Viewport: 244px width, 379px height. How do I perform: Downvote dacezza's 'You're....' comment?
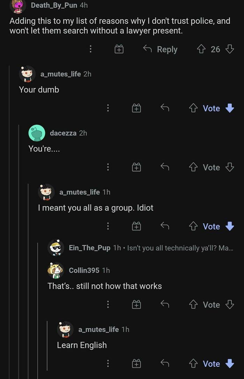[x=229, y=168]
